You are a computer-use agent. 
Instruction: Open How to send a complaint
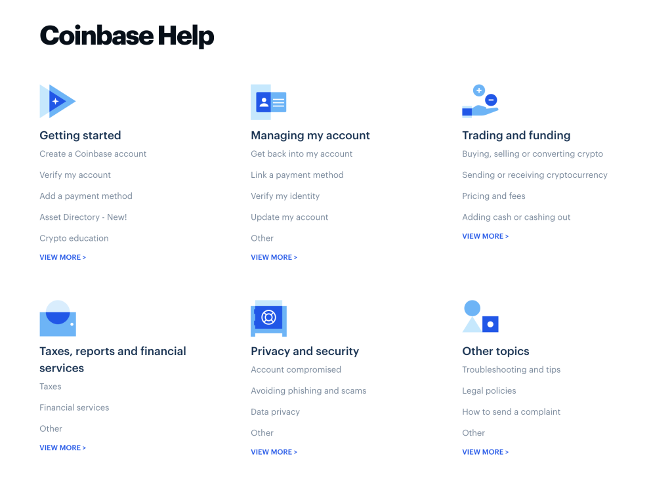(511, 411)
